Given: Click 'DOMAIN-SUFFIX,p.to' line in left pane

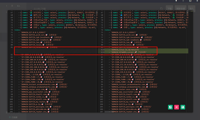Looking at the screenshot, I should (37, 104).
